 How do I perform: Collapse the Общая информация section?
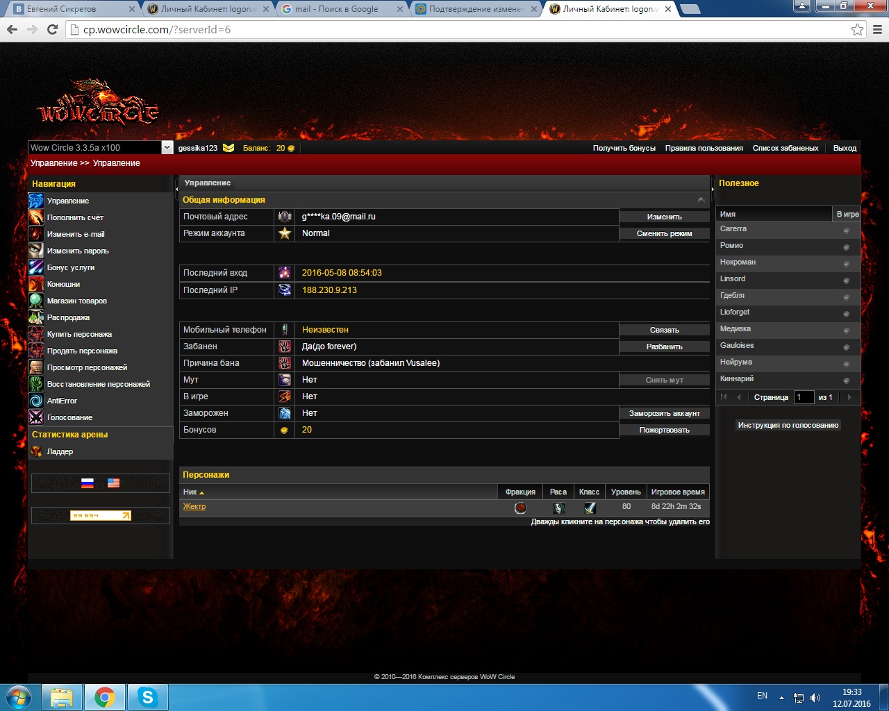pyautogui.click(x=701, y=200)
